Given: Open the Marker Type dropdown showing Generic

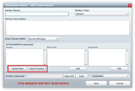Looking at the screenshot, I should [x=102, y=14].
